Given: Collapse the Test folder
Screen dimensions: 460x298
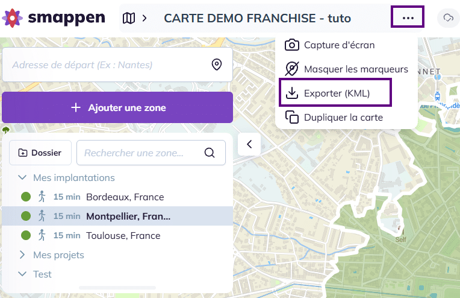Looking at the screenshot, I should 22,274.
